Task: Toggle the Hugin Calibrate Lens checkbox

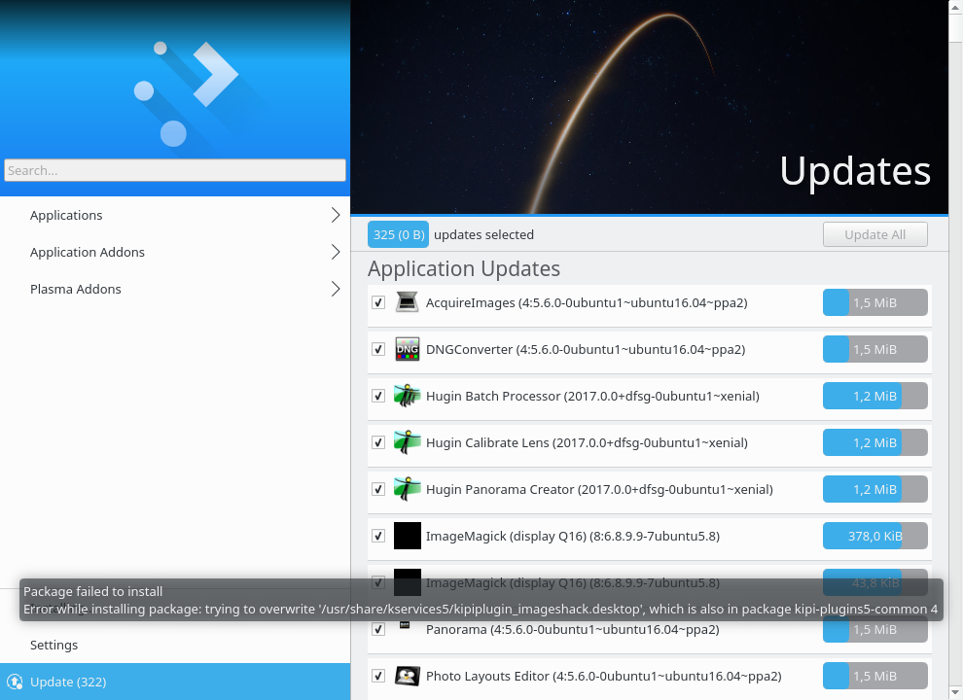Action: coord(378,442)
